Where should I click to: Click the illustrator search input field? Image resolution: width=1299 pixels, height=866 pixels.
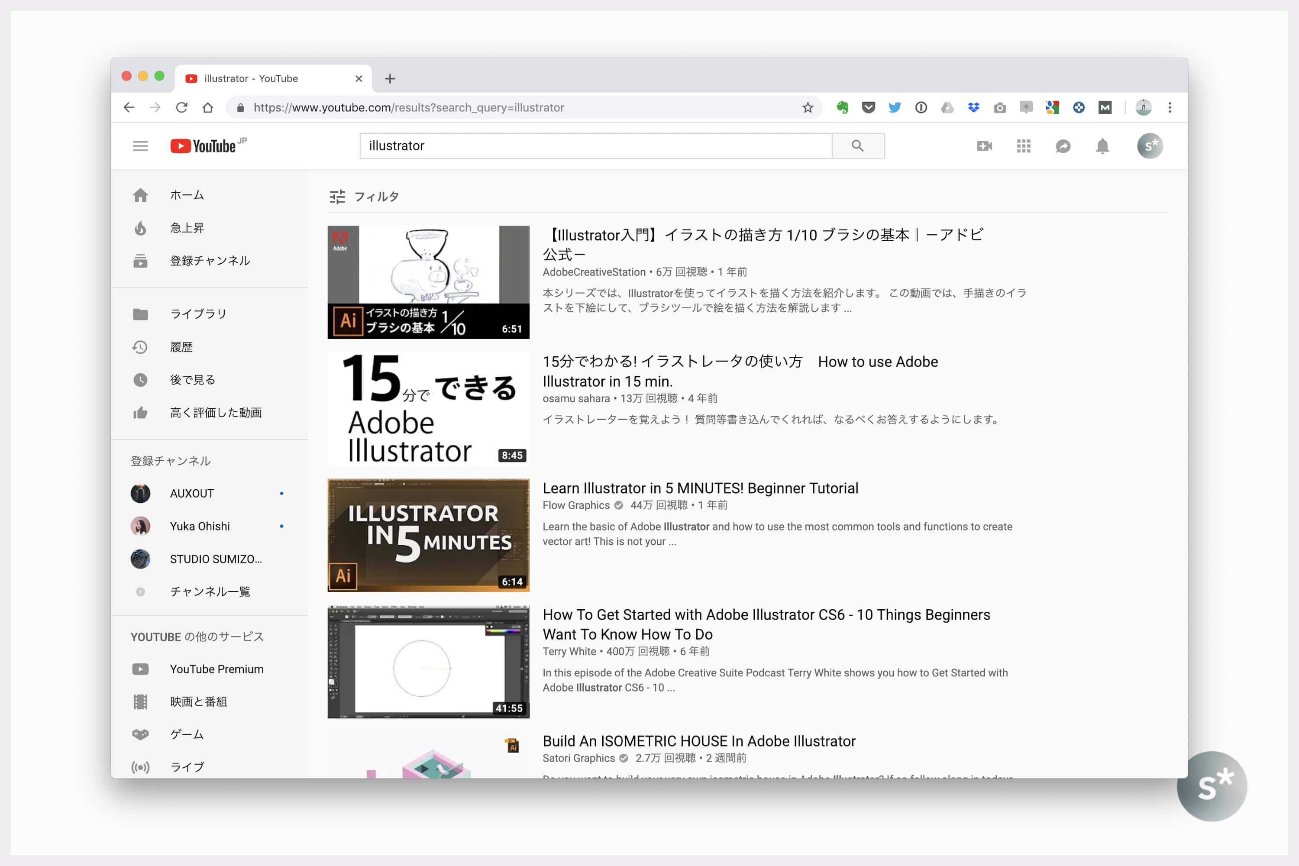coord(595,146)
